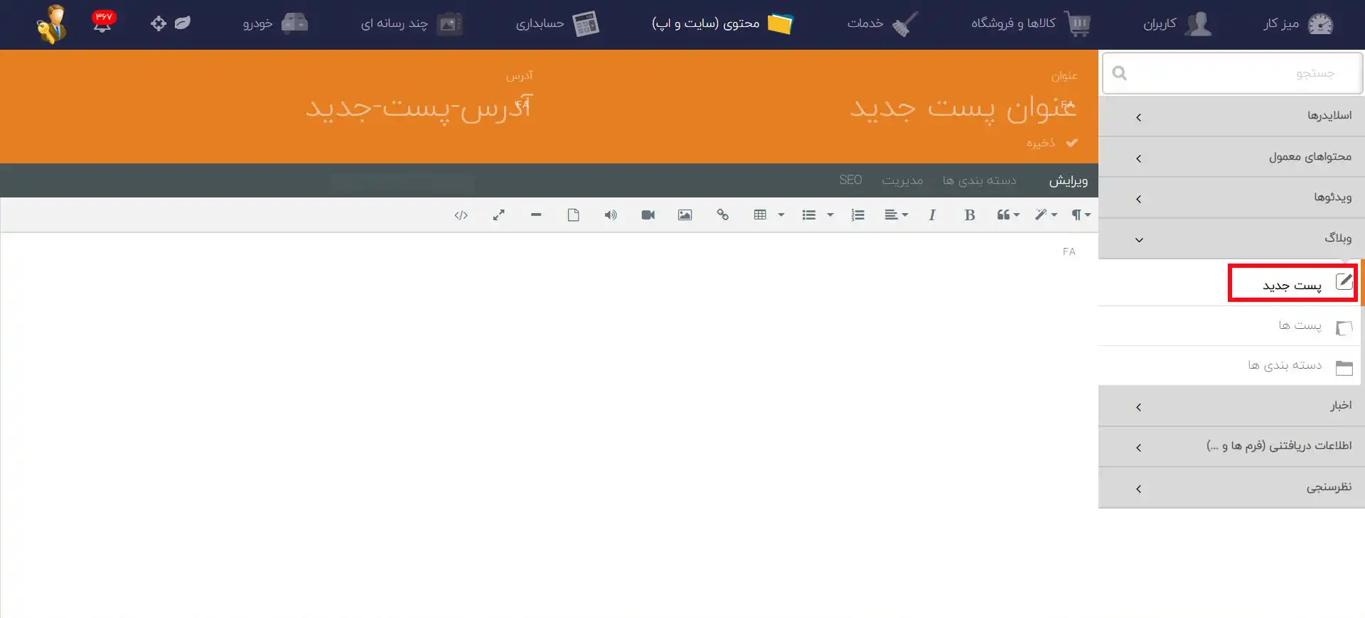
Task: Open the blockquote options dropdown
Action: point(1008,215)
